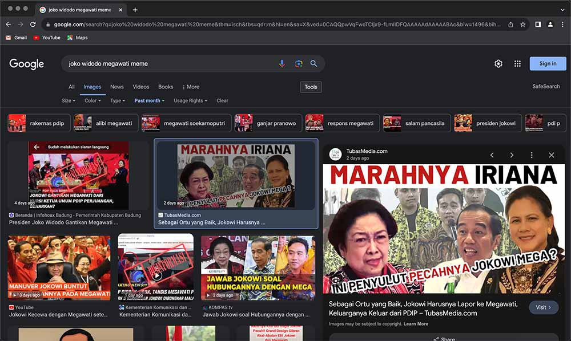This screenshot has width=571, height=341.
Task: Switch to the Videos tab
Action: click(x=141, y=87)
